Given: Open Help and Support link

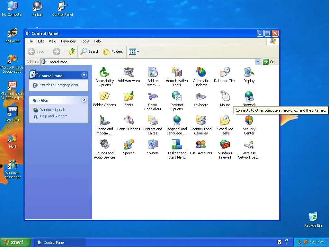Looking at the screenshot, I should click(x=54, y=116).
